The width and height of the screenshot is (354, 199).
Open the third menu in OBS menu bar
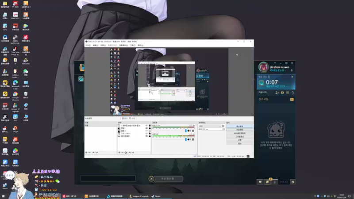[x=103, y=46]
